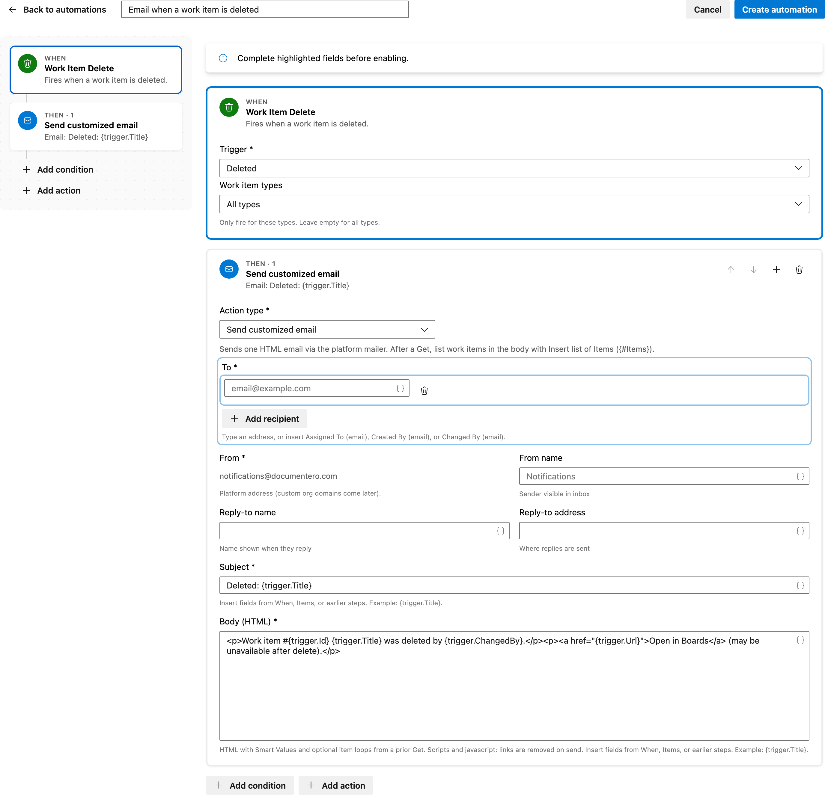Image resolution: width=825 pixels, height=809 pixels.
Task: Click 'Only fire for these types' hint text
Action: tap(299, 222)
